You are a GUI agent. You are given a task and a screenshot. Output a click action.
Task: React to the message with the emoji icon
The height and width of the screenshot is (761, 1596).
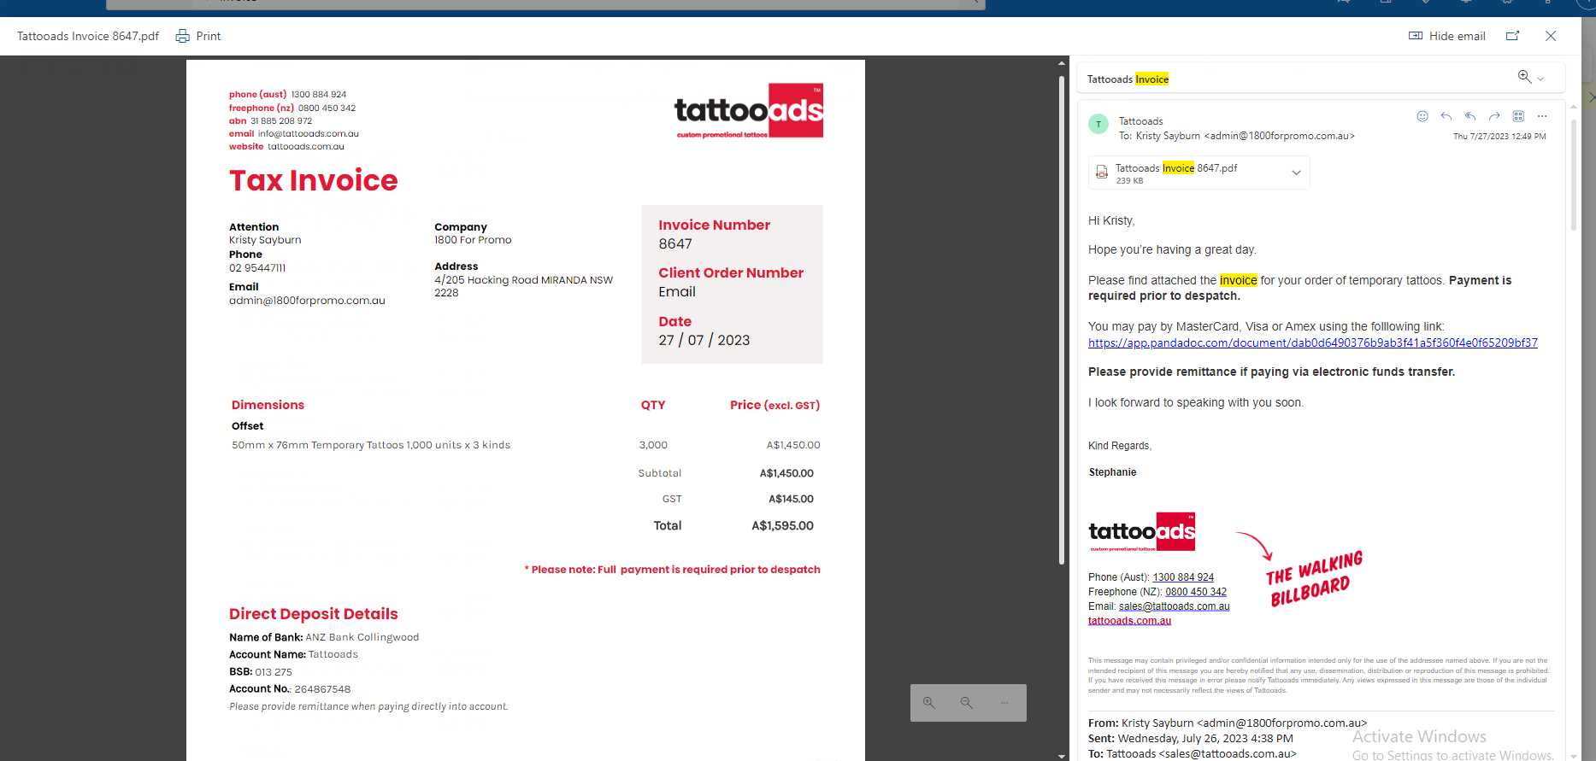(1422, 116)
